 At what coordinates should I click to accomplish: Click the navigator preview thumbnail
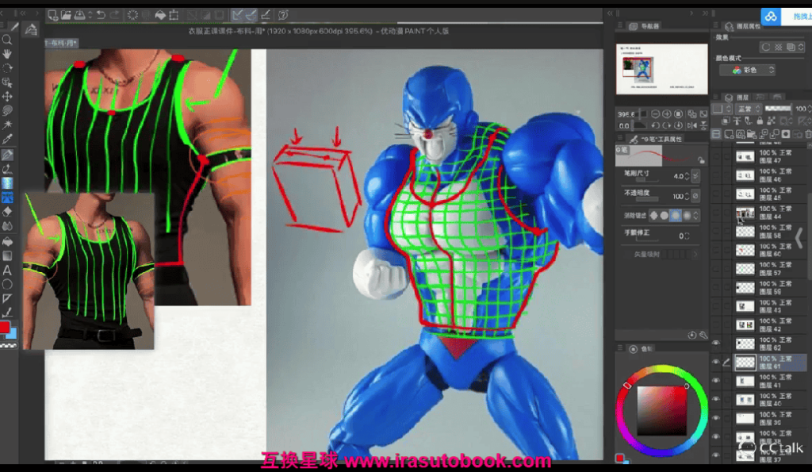[662, 69]
